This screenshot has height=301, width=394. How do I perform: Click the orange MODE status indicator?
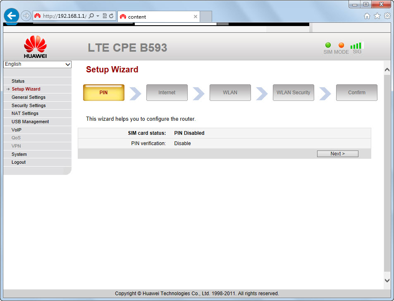pos(341,45)
